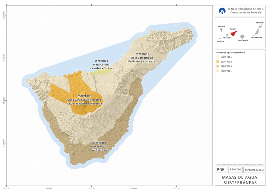Click the ES70TF002 Masa Cañadas map label

click(x=84, y=100)
